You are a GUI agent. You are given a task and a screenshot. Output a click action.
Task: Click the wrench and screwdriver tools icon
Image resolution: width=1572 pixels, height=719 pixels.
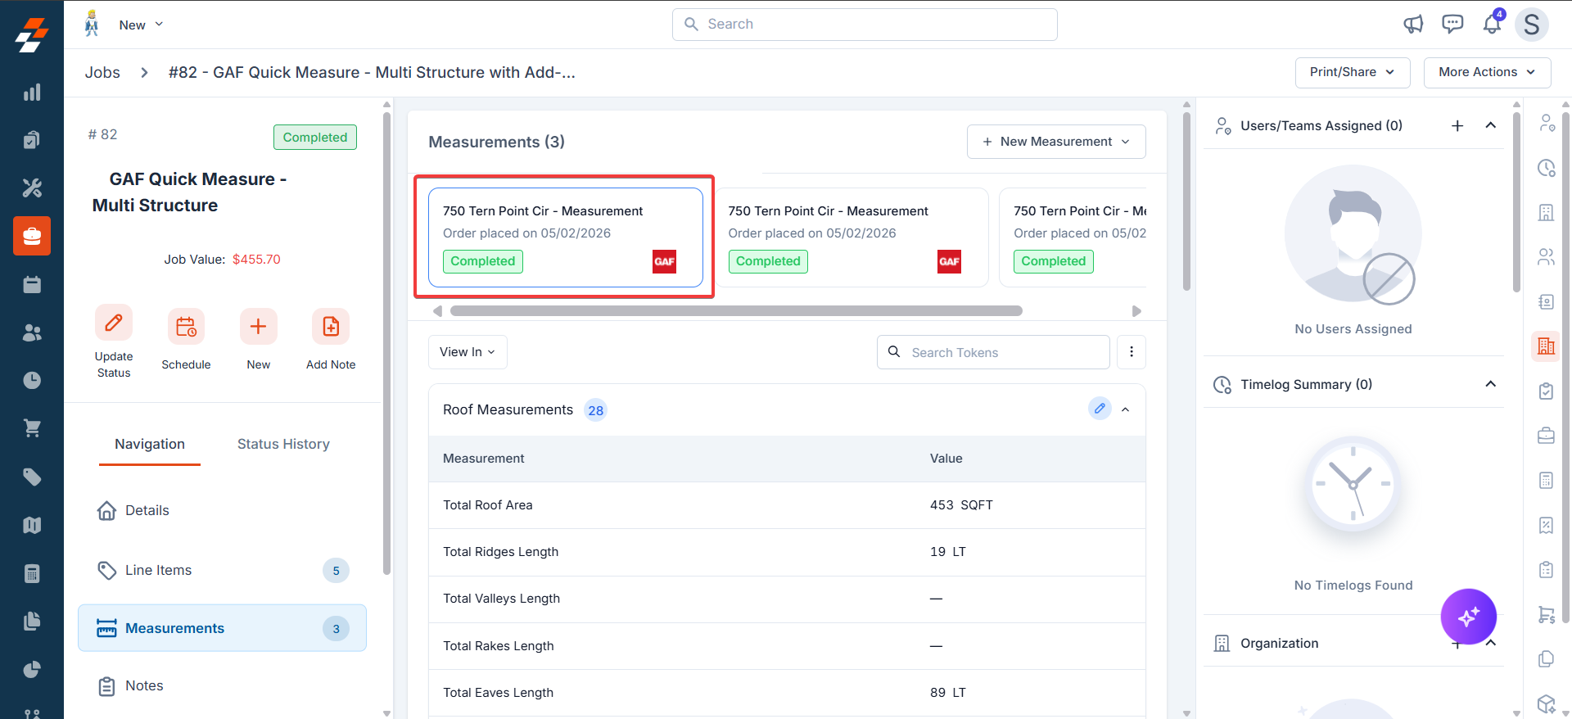[32, 188]
